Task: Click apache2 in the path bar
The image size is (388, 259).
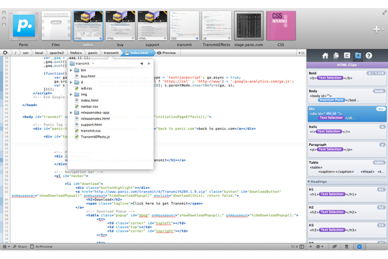Action: (57, 53)
